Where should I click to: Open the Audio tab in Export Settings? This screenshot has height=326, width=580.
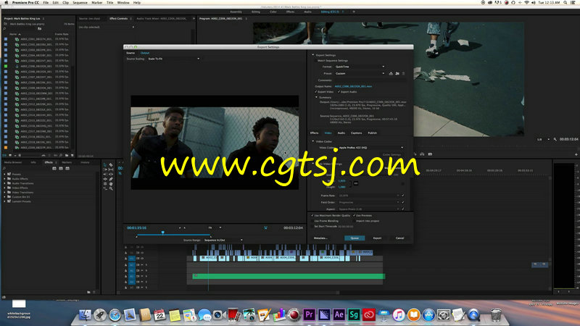pos(341,133)
